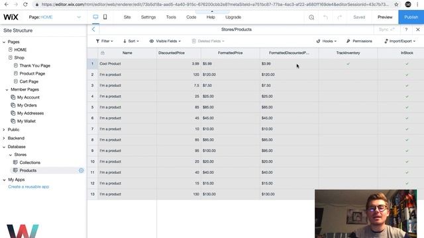Collapse the Database section
Image resolution: width=424 pixels, height=238 pixels.
tap(4, 147)
